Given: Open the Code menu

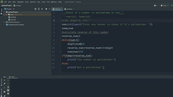Looking at the screenshot, I should pyautogui.click(x=27, y=2).
